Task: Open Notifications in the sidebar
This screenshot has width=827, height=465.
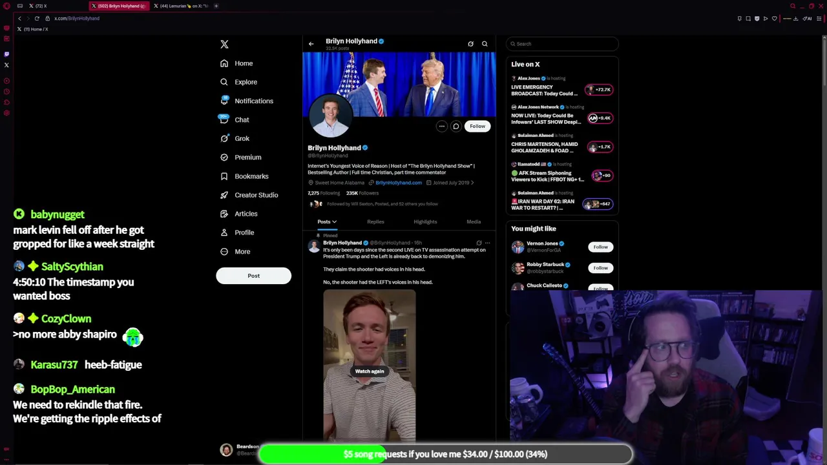Action: click(x=246, y=101)
